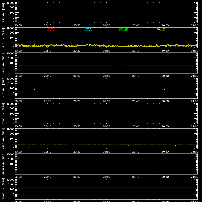
Task: Click the 1000 tick label on 15400 MHz axis
Action: (11, 184)
